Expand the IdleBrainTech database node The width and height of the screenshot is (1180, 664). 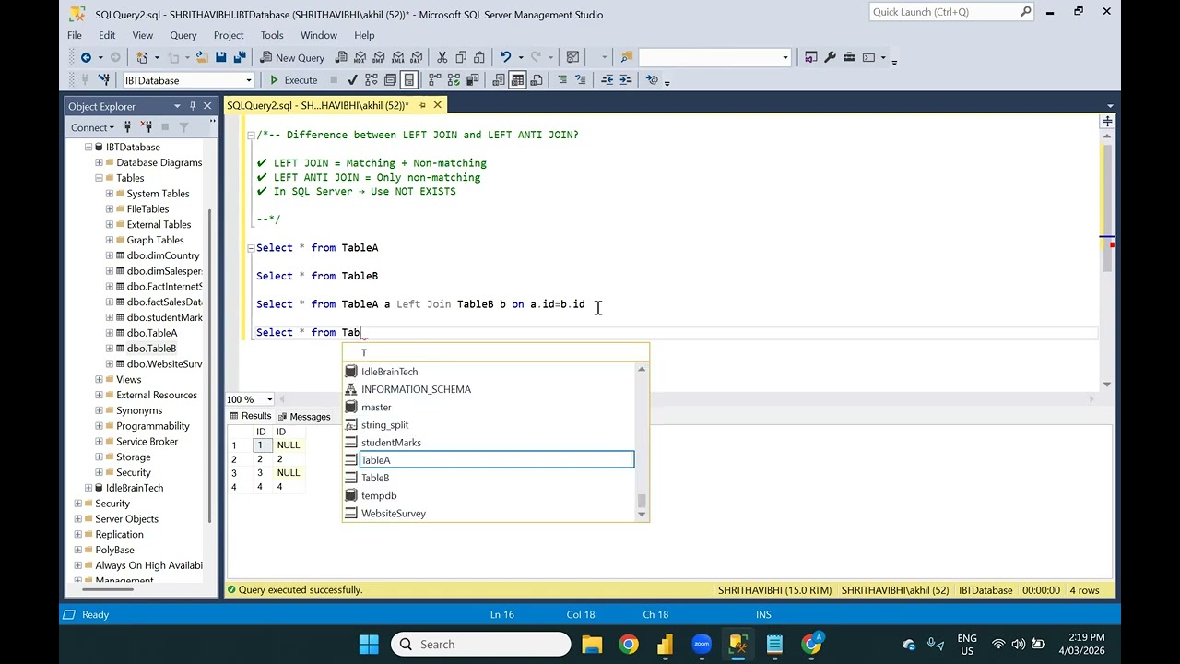pyautogui.click(x=88, y=488)
